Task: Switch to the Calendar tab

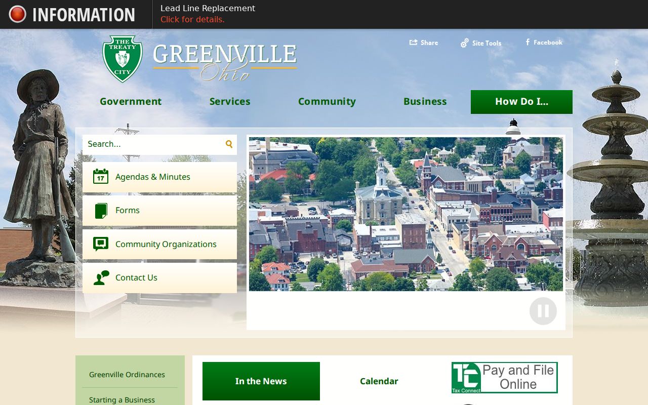Action: pos(379,381)
